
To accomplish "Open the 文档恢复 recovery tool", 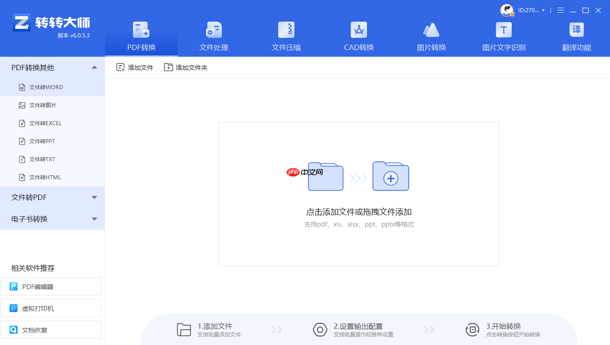I will (50, 329).
